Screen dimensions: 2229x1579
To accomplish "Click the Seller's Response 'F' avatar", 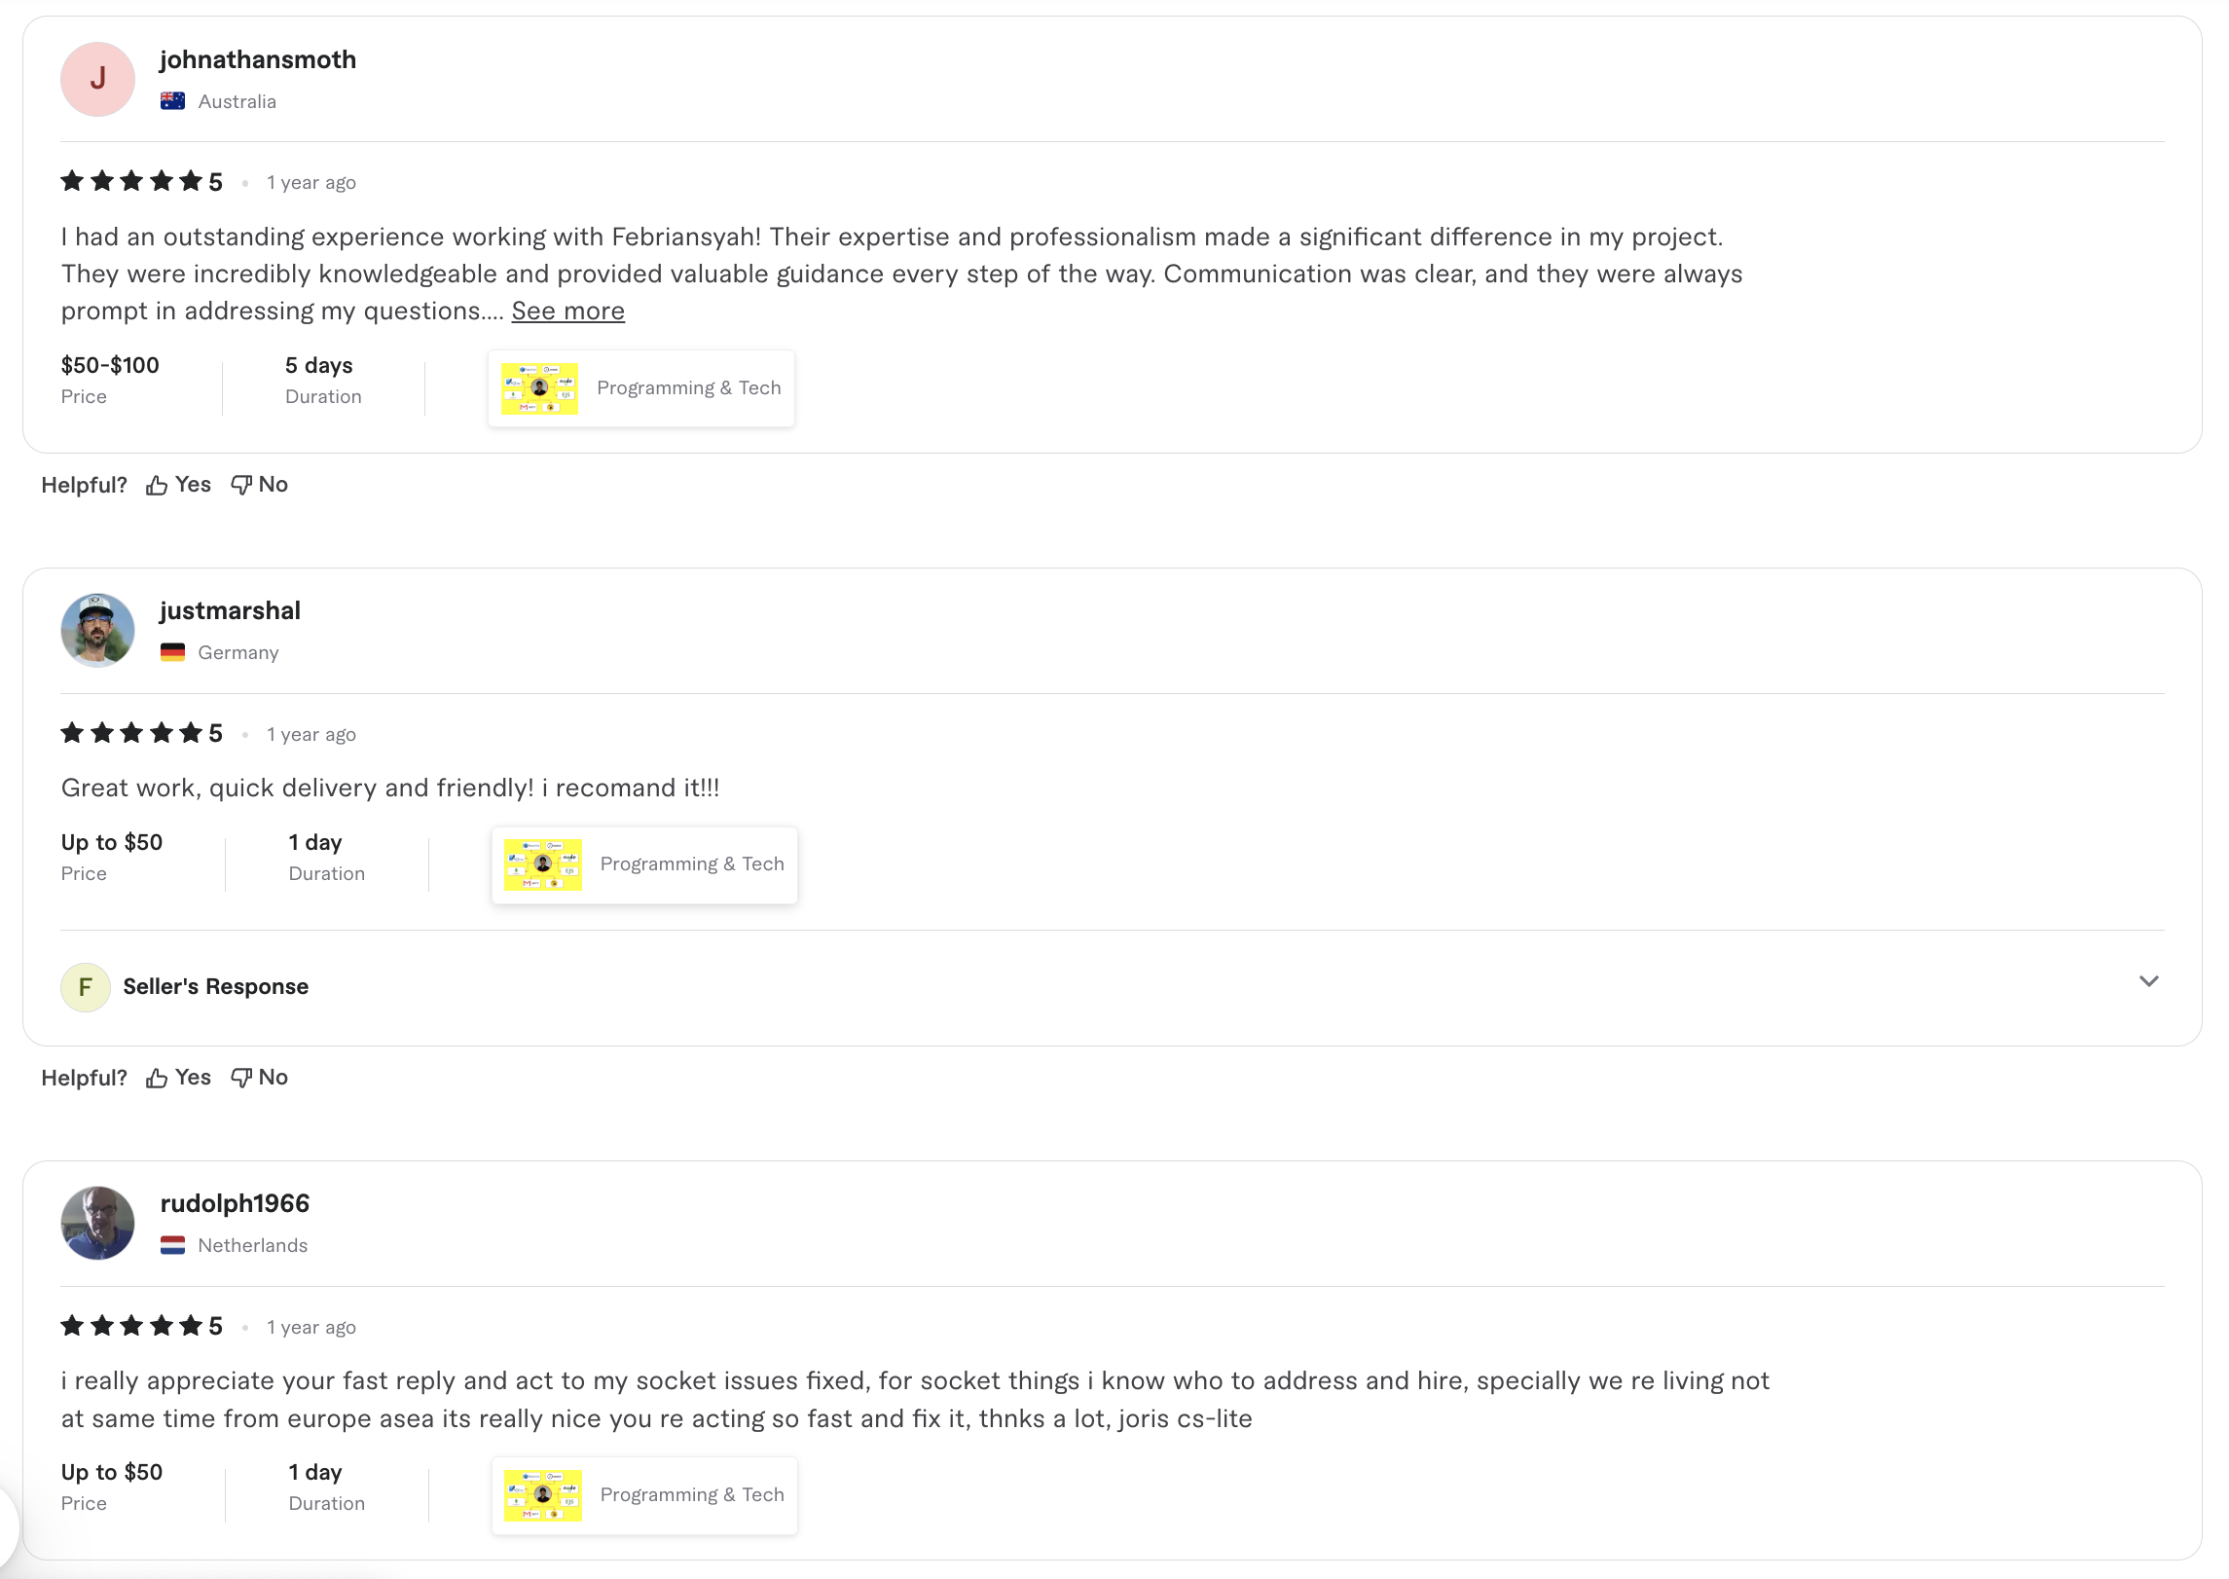I will [86, 986].
